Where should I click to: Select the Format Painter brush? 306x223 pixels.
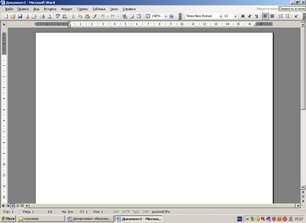coord(95,16)
